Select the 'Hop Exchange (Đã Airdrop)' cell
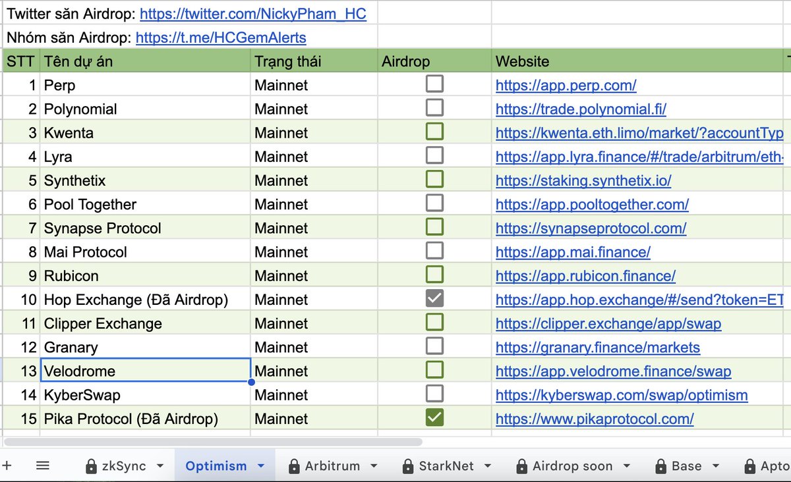The height and width of the screenshot is (482, 791). tap(145, 300)
